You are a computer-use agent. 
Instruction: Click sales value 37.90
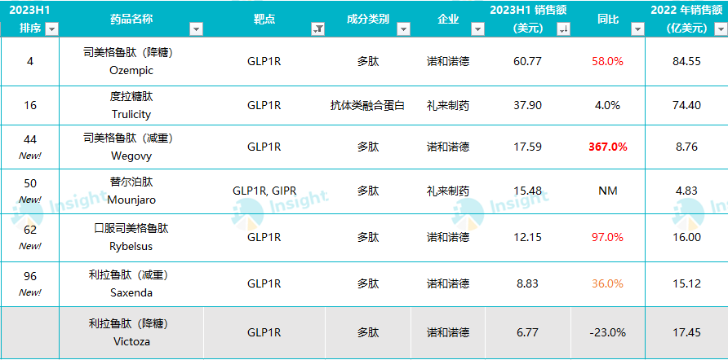click(x=528, y=106)
